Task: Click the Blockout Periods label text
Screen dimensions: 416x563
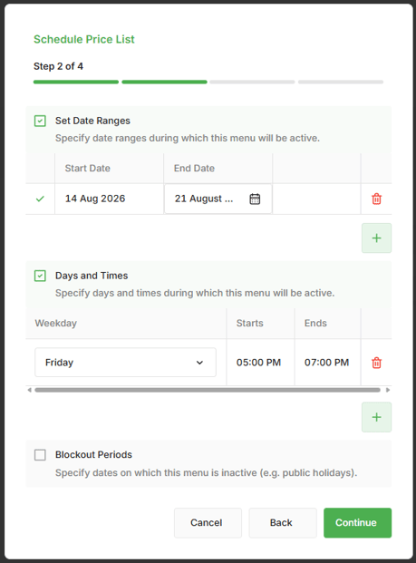Action: coord(93,454)
